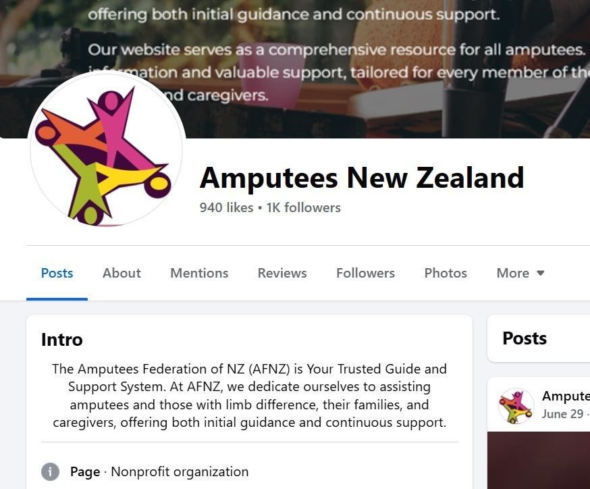This screenshot has height=489, width=590.
Task: Open the Reviews tab
Action: pos(281,273)
